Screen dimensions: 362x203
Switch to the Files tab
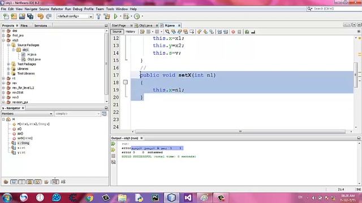(x=24, y=25)
